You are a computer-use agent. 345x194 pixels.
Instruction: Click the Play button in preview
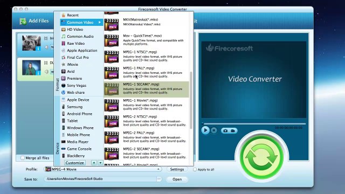pos(205,130)
